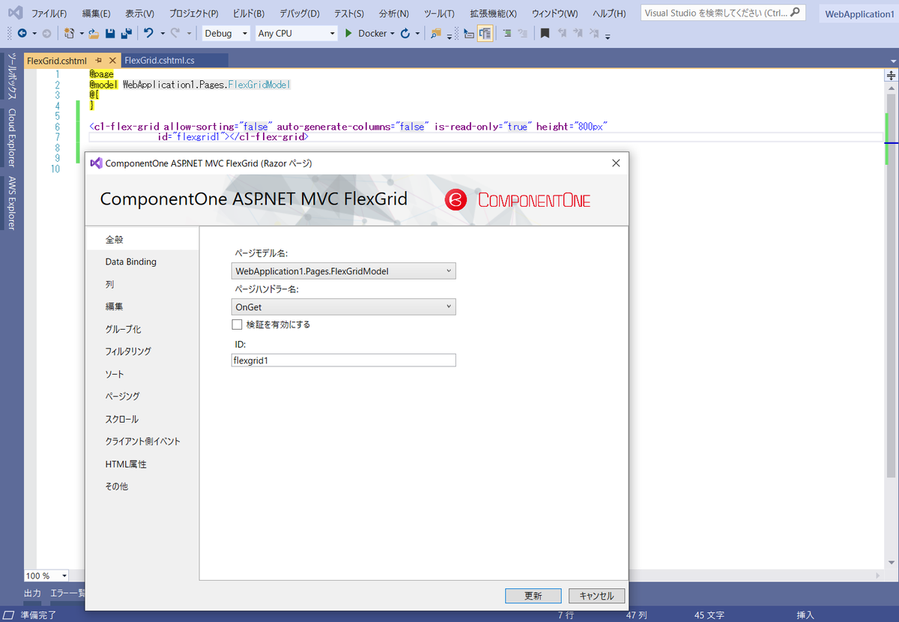Select the グループ化 category
This screenshot has height=622, width=899.
(x=142, y=329)
